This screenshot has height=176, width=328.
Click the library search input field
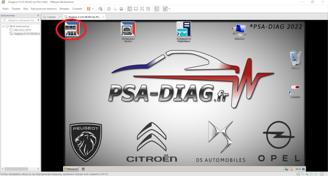click(20, 20)
